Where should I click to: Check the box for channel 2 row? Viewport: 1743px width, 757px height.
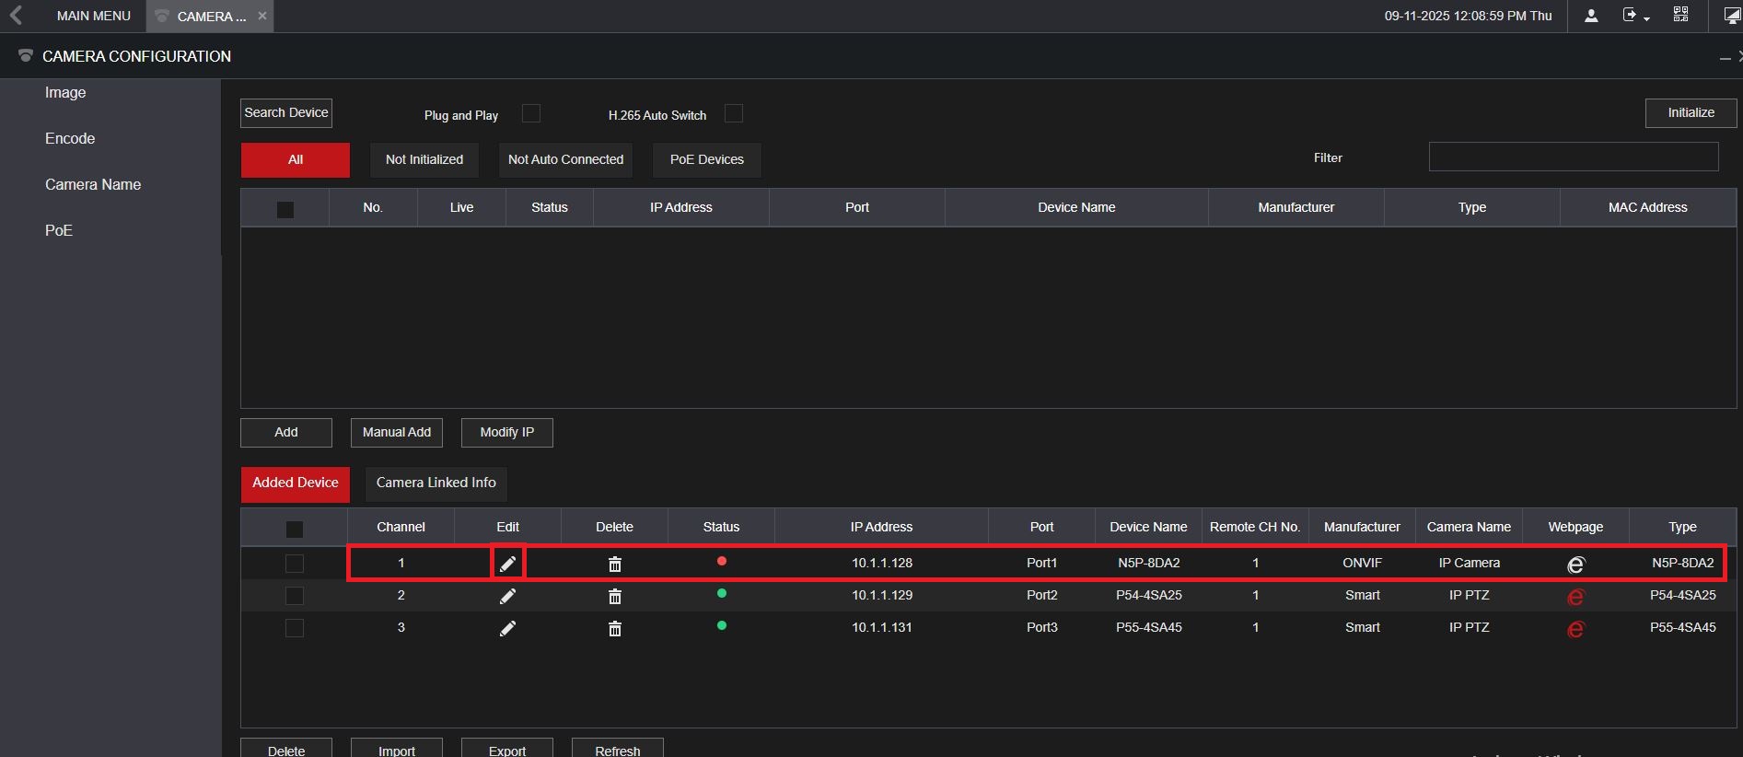coord(295,596)
